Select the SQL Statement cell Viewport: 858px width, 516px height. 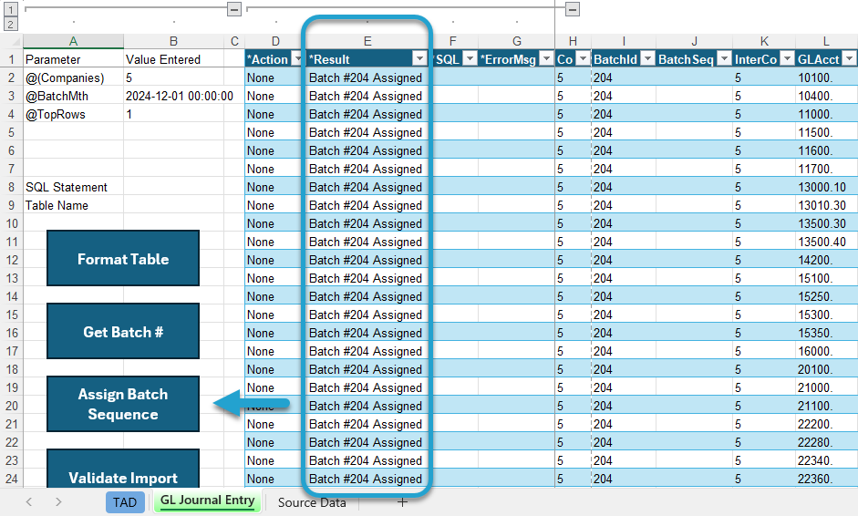click(x=73, y=187)
